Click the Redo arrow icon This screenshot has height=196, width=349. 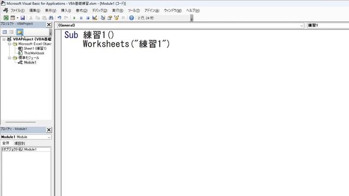coord(66,18)
